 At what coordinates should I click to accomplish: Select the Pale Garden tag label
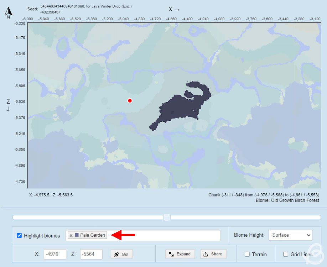tap(92, 235)
